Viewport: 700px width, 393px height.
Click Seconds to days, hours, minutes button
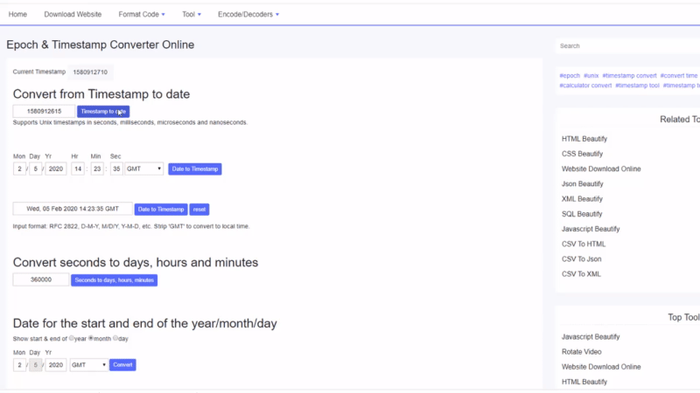114,280
